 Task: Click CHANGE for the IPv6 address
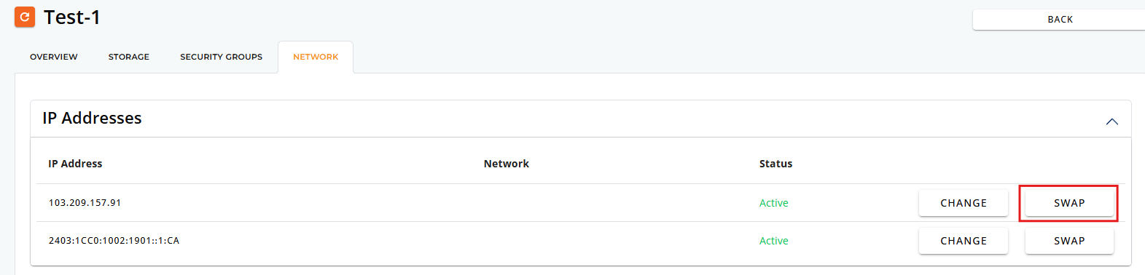[964, 241]
